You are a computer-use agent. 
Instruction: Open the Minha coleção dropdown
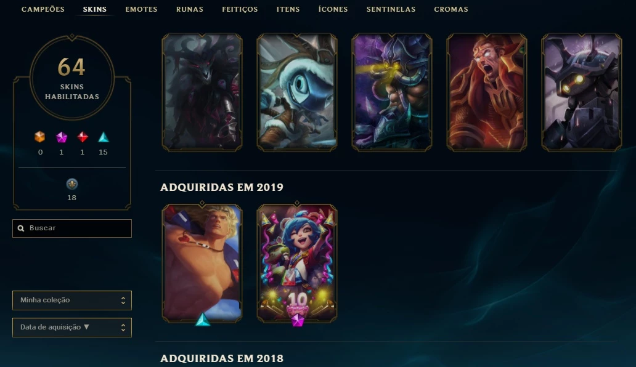(x=71, y=300)
